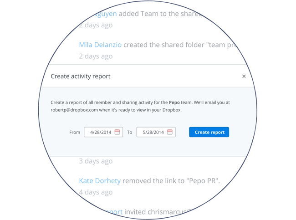Click 'invited chrismarcus' activity text
Screen dimensions: 296x220
point(158,212)
